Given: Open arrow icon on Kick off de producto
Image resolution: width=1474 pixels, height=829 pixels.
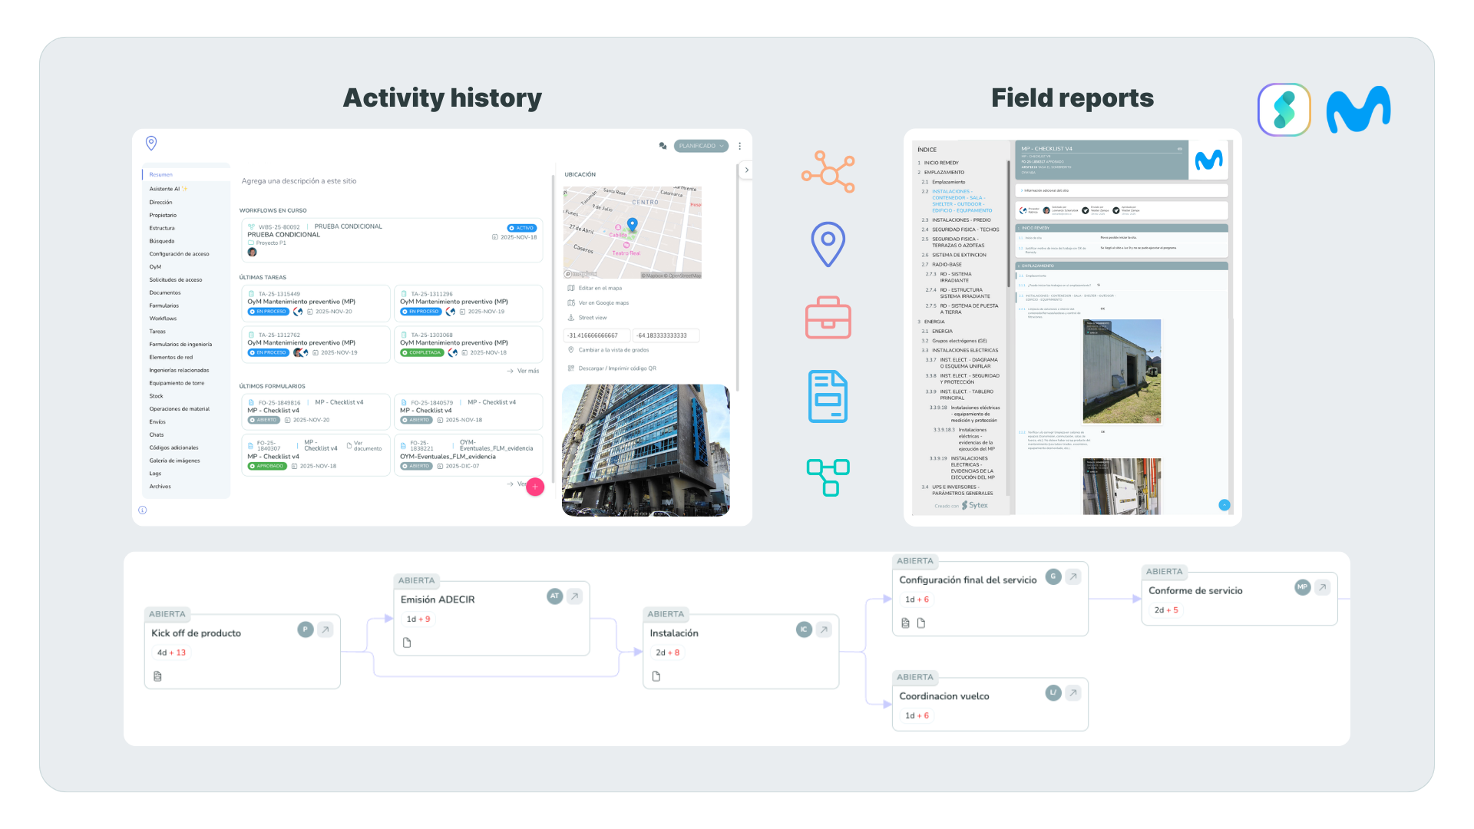Looking at the screenshot, I should pos(326,630).
